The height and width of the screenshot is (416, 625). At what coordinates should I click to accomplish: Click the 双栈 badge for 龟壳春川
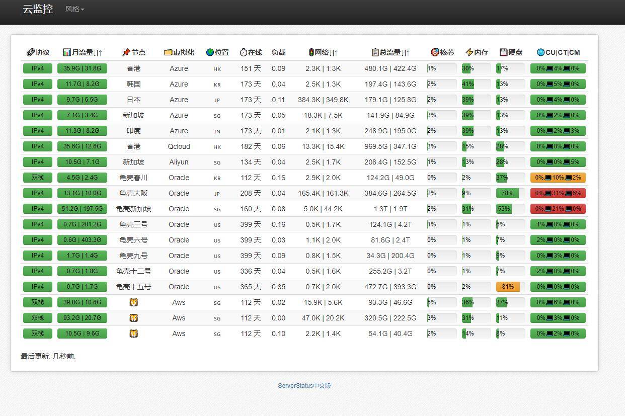(38, 178)
